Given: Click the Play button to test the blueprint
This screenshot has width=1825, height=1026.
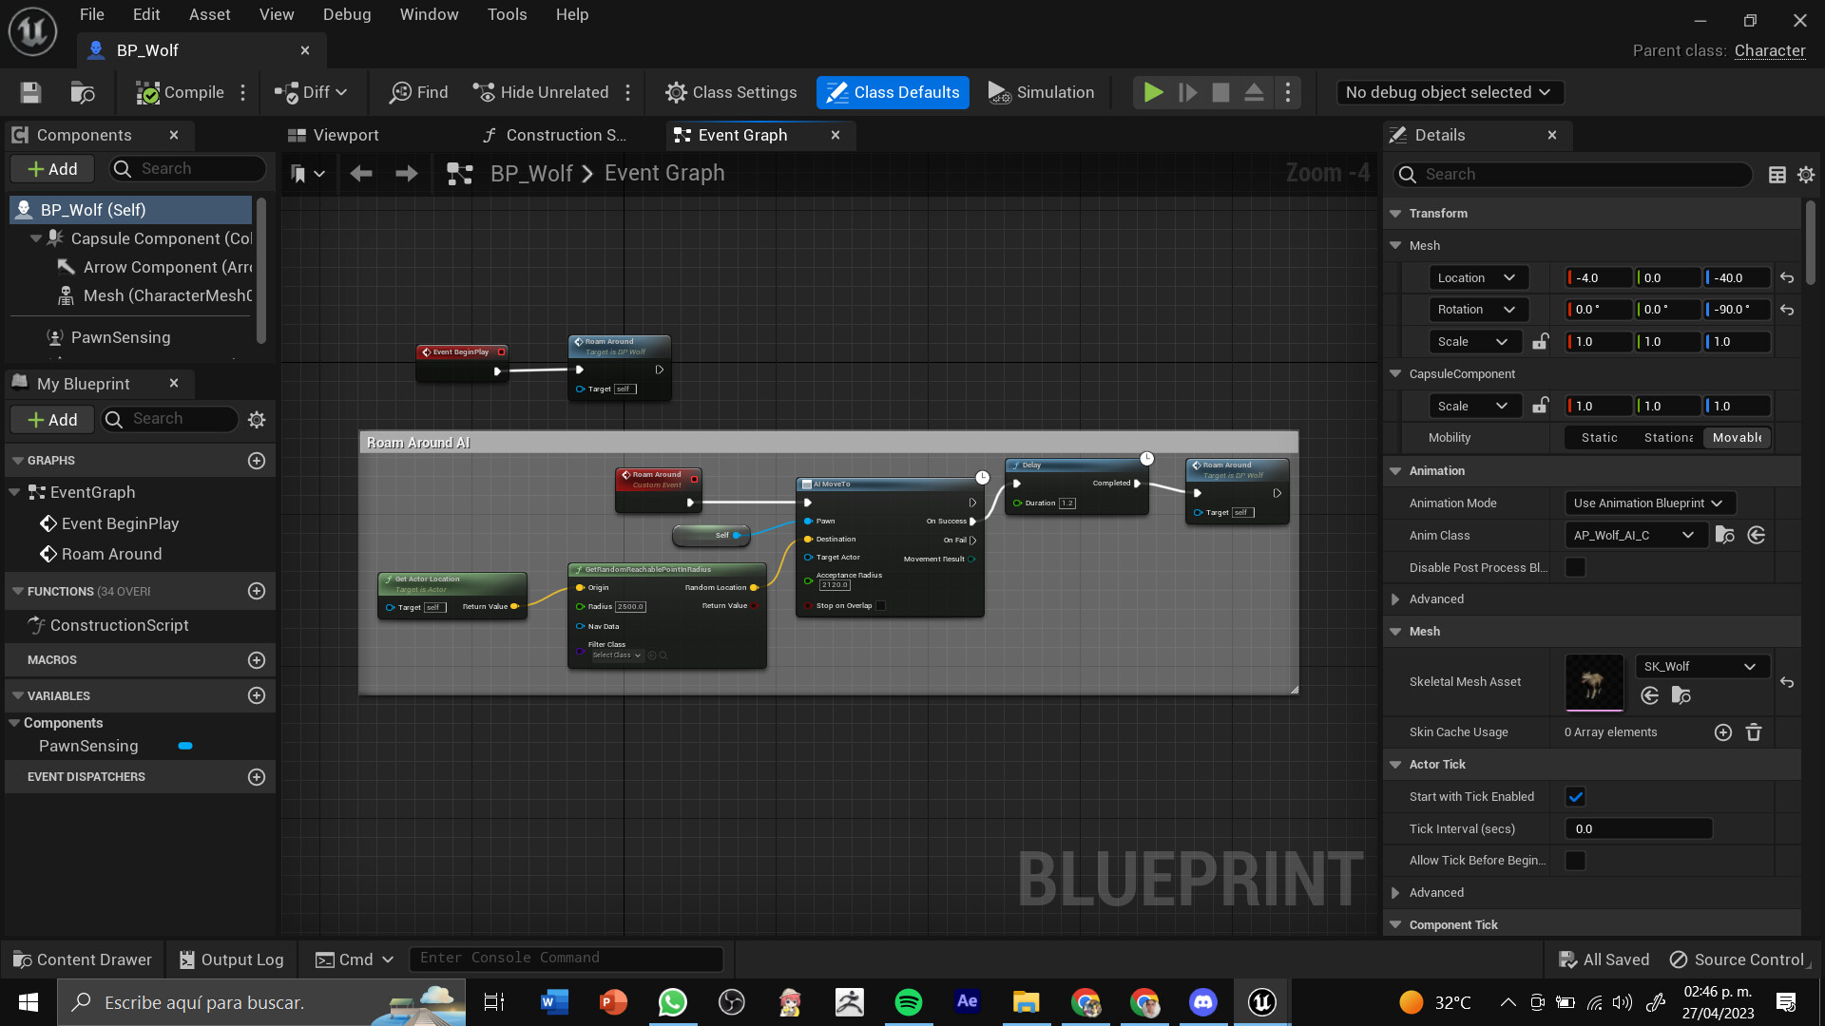Looking at the screenshot, I should (x=1153, y=92).
